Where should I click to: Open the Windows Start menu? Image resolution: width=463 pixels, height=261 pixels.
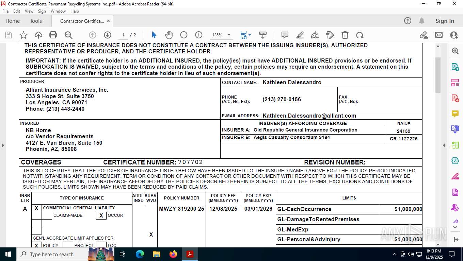(8, 254)
